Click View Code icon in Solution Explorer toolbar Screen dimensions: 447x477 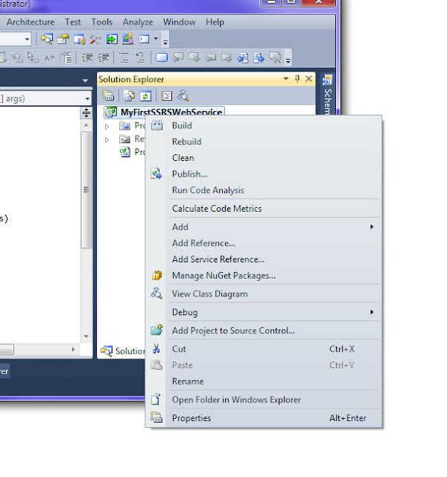pos(167,96)
